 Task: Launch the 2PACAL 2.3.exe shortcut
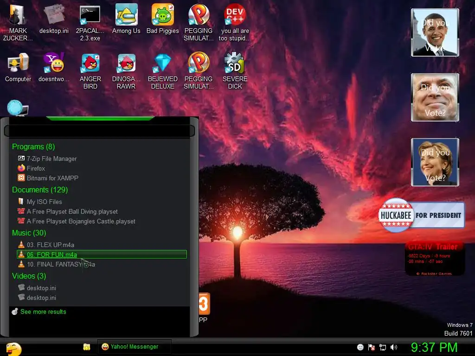(90, 23)
